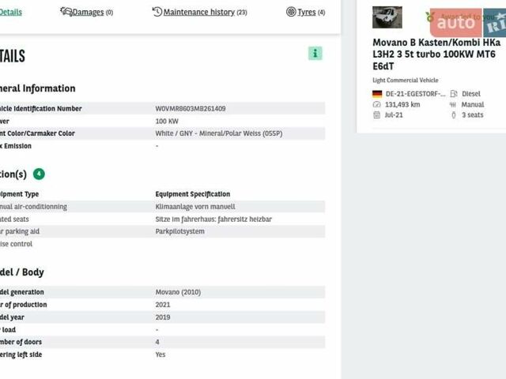Open the Movano B Kasten/Kombi vehicle title
The image size is (506, 379).
(436, 54)
